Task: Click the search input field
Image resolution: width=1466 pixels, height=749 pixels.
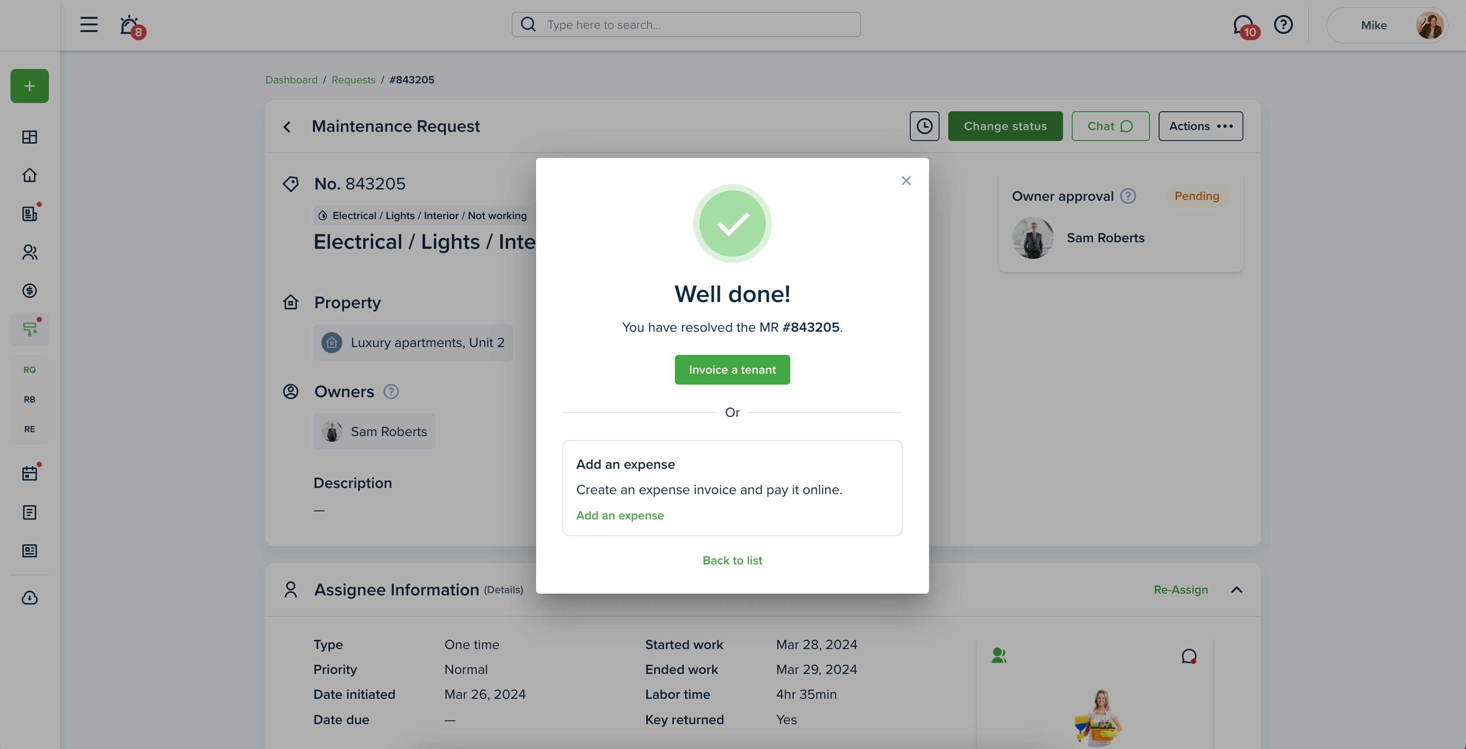Action: (686, 24)
